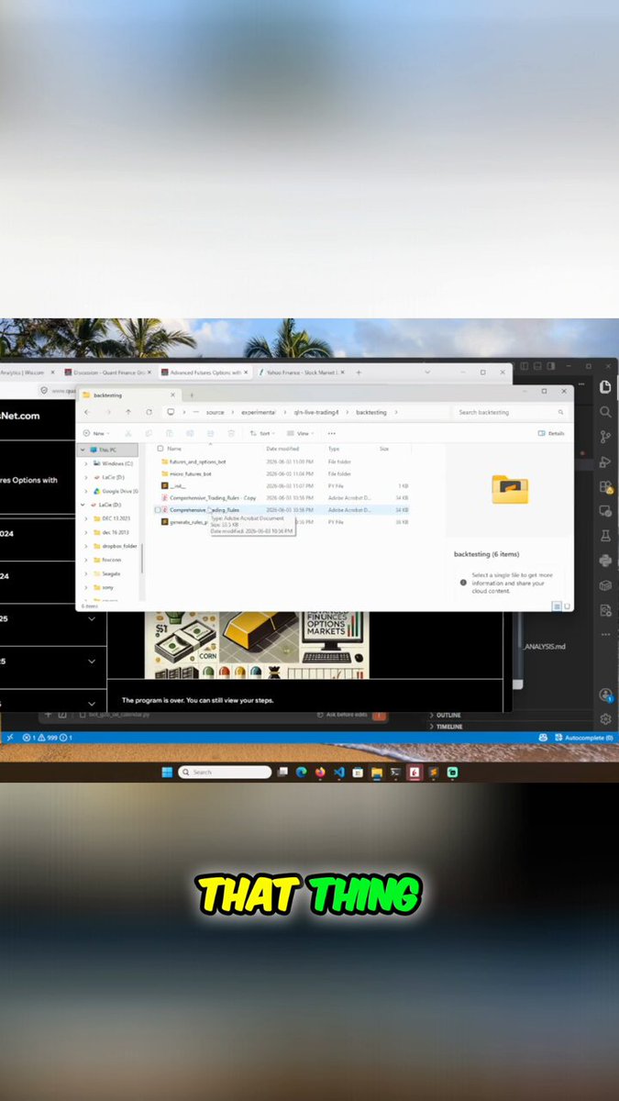Viewport: 619px width, 1101px height.
Task: Expand OUTLINE section in VS Code
Action: (430, 715)
